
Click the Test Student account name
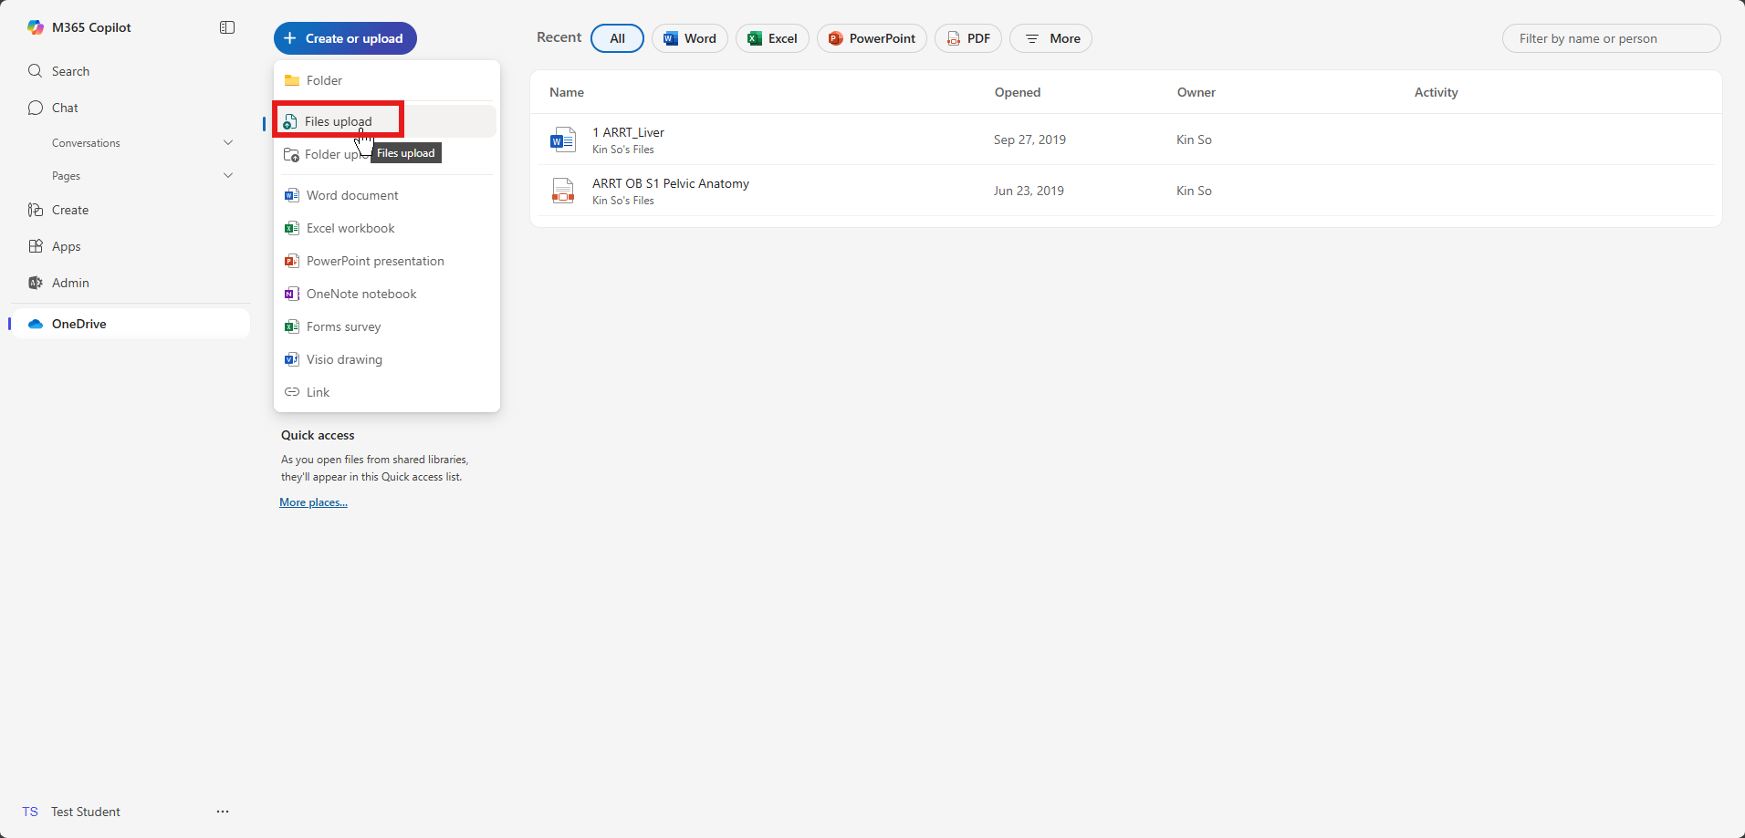86,812
